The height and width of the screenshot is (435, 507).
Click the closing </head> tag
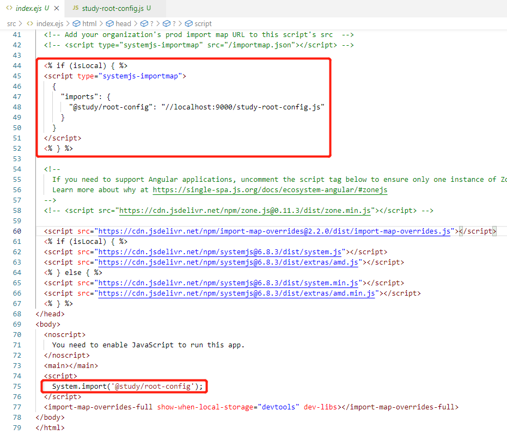(50, 314)
